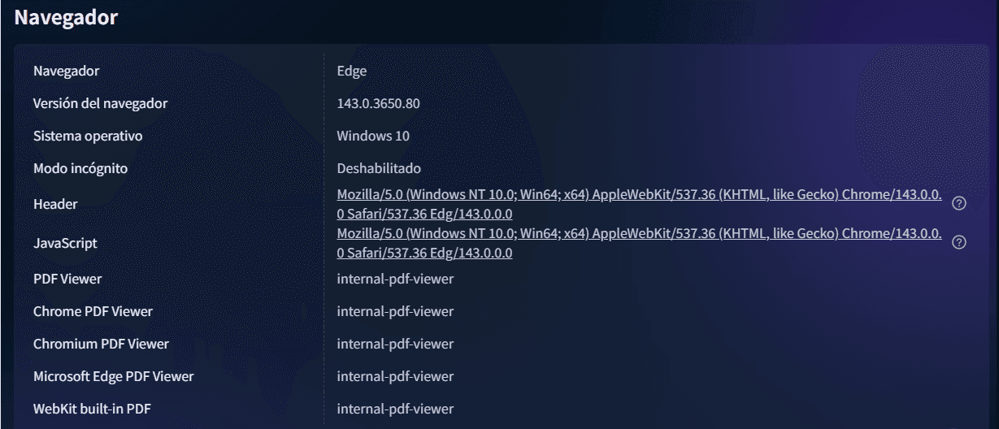This screenshot has width=999, height=429.
Task: Click the Sistema operativo label
Action: click(88, 136)
